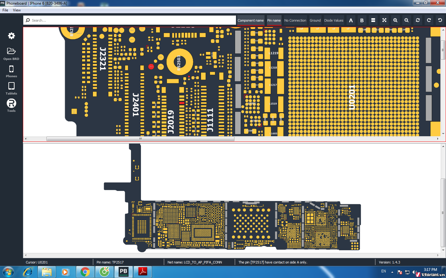Open the Phones list
Image resolution: width=446 pixels, height=278 pixels.
tap(11, 69)
